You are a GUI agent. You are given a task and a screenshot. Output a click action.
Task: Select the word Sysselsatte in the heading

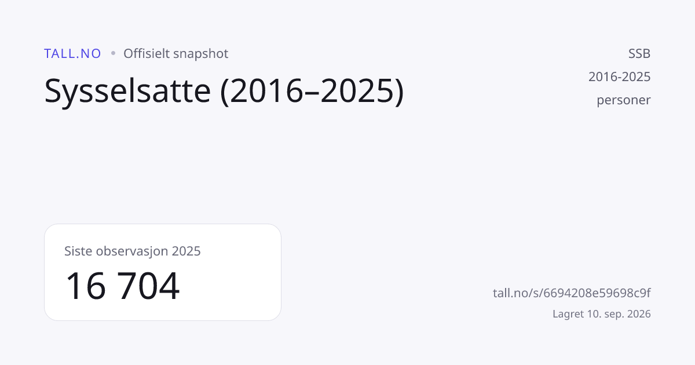click(x=127, y=92)
